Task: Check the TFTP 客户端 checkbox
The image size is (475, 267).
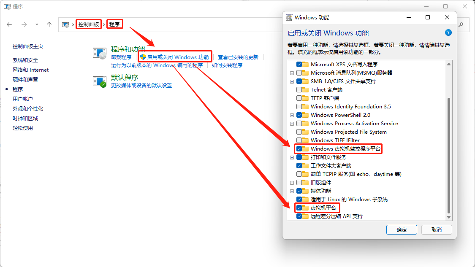Action: [299, 98]
